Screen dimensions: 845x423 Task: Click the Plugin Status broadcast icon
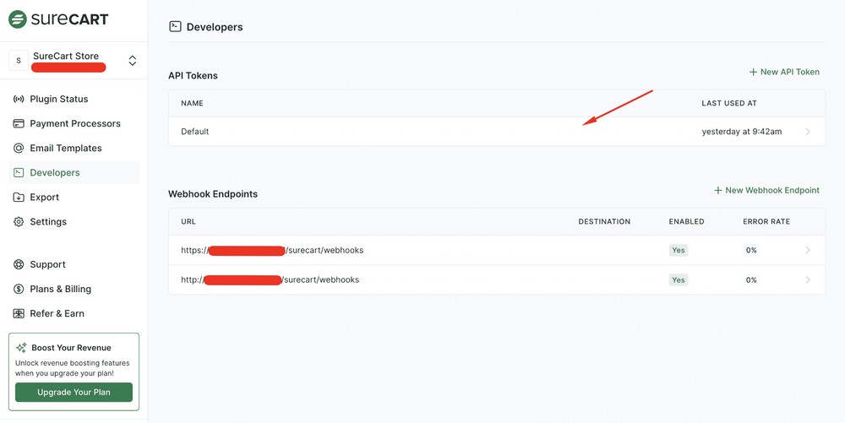pyautogui.click(x=19, y=99)
